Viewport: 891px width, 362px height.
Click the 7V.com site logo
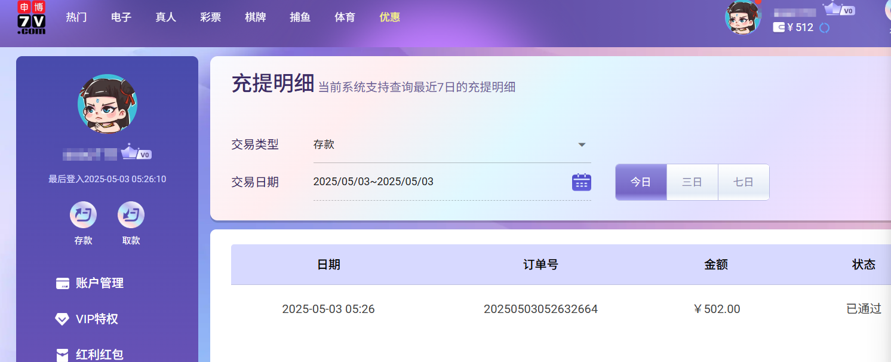[32, 17]
